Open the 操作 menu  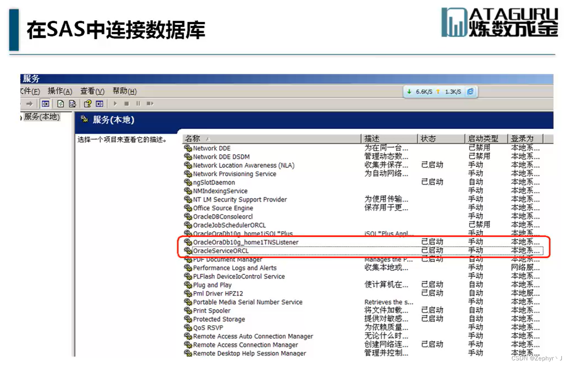point(60,91)
